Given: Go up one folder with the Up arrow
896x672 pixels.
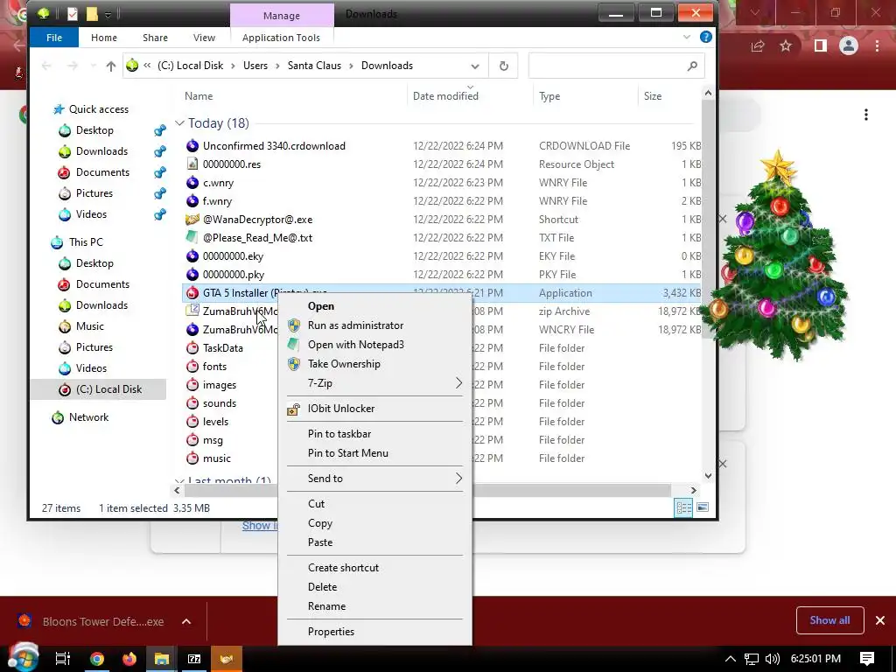Looking at the screenshot, I should [x=111, y=66].
